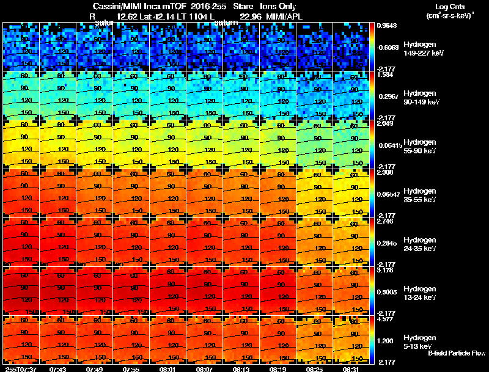Image resolution: width=489 pixels, height=372 pixels.
Task: Click the 08:31 time label
Action: click(x=351, y=369)
